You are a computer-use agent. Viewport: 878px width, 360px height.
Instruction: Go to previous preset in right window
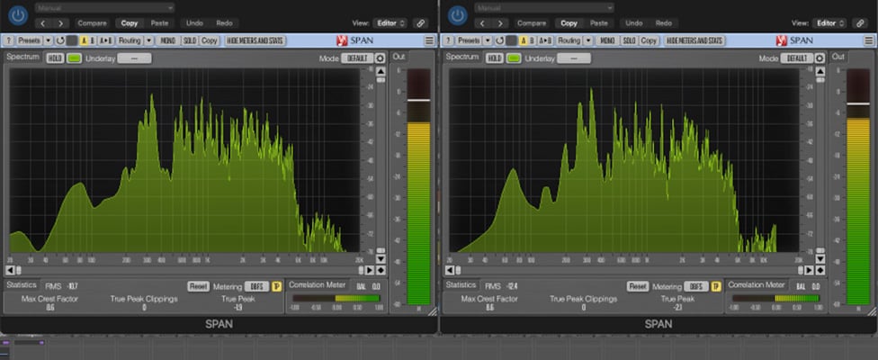click(x=484, y=23)
